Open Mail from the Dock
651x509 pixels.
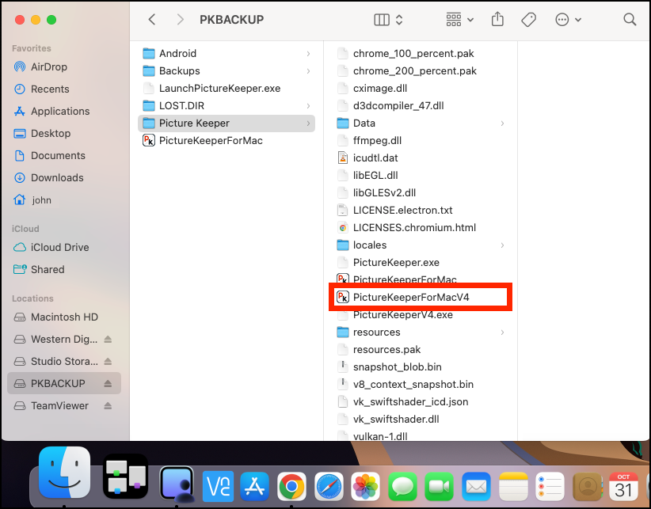(x=476, y=486)
